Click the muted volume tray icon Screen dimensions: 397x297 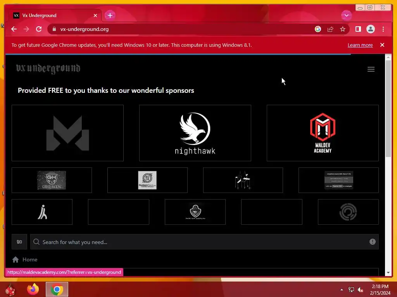(361, 290)
